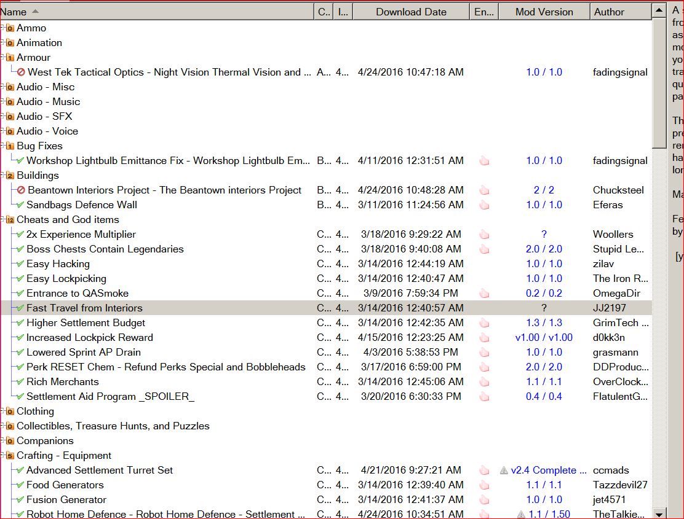Toggle the green checkmark on Easy Hacking
684x519 pixels.
click(20, 264)
